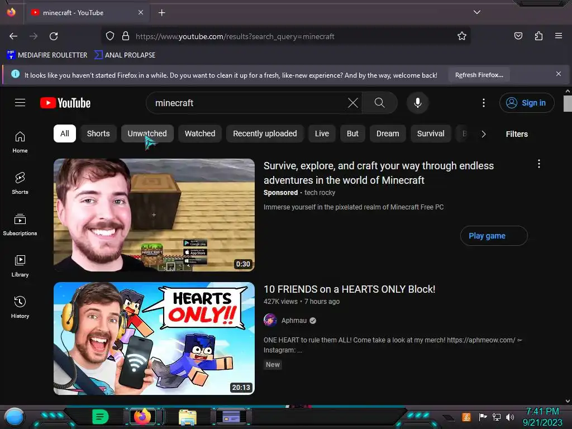This screenshot has height=429, width=572.
Task: Select the Shorts filter chip
Action: click(98, 134)
